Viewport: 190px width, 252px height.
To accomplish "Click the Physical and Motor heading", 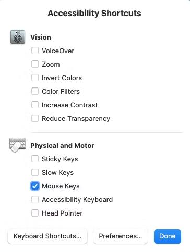I will (62, 146).
